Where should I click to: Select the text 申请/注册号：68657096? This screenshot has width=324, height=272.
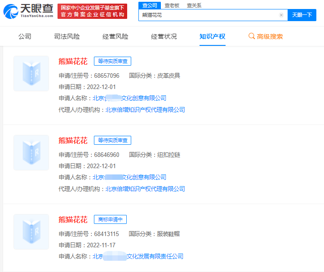coord(89,76)
